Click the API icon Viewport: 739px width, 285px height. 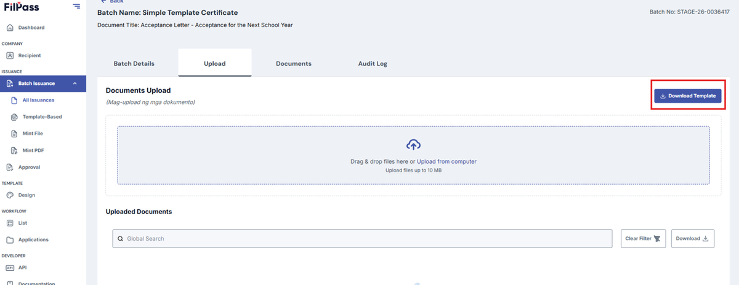[10, 267]
